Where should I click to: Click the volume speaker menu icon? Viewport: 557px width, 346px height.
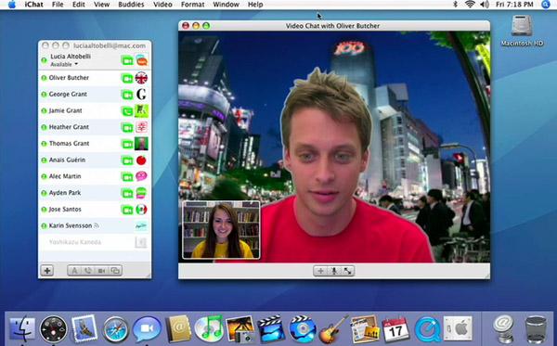pos(485,5)
